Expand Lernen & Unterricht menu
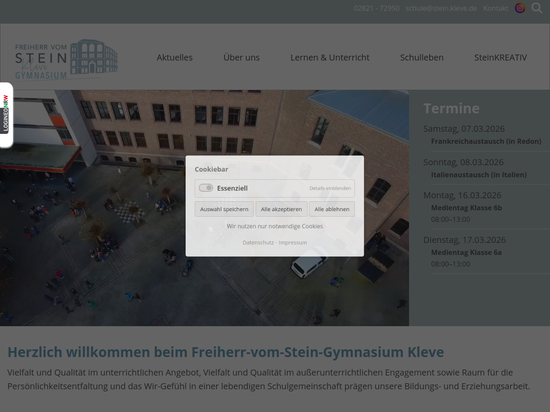This screenshot has height=412, width=550. pyautogui.click(x=330, y=58)
